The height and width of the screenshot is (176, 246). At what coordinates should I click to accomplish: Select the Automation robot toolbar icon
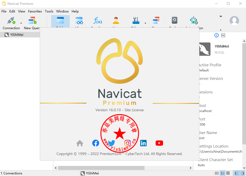click(194, 20)
